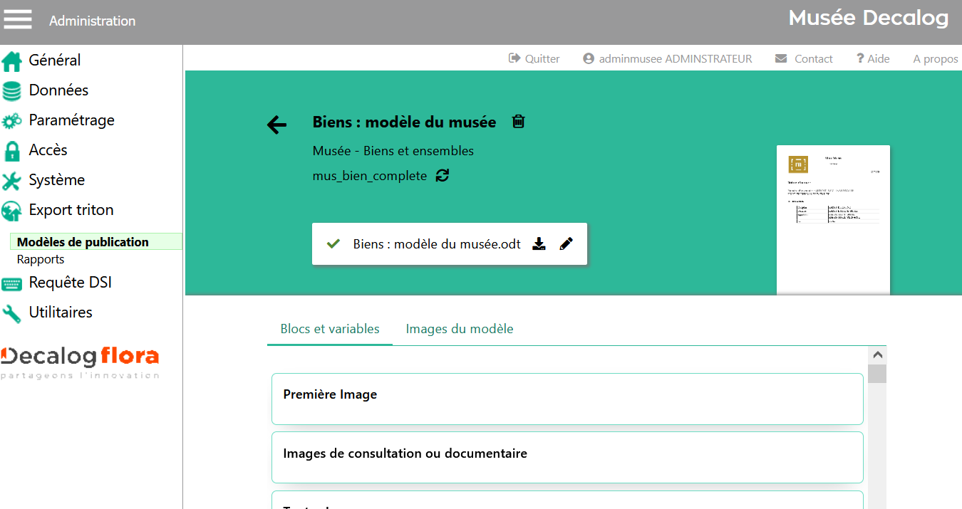Image resolution: width=962 pixels, height=509 pixels.
Task: Switch to Images du modèle tab
Action: click(x=460, y=329)
